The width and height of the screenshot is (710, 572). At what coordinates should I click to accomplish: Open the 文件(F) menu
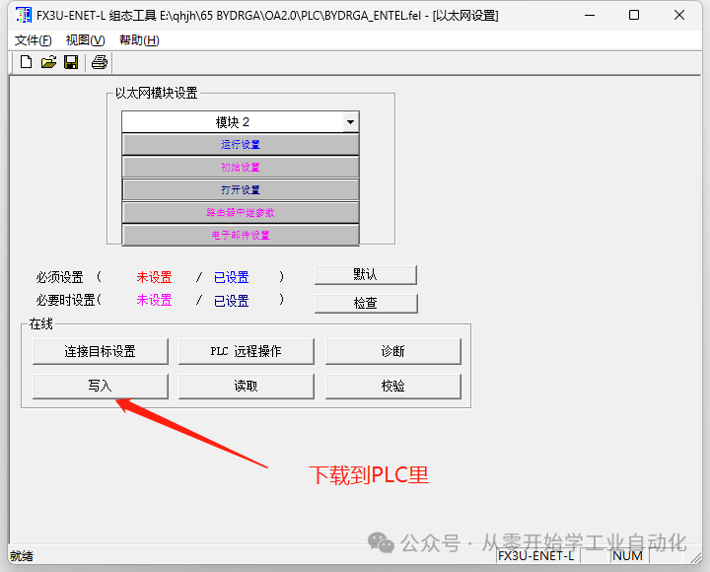point(34,40)
